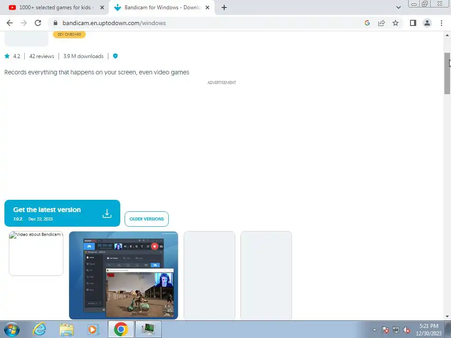
Task: Expand the tab search dropdown
Action: pyautogui.click(x=398, y=7)
